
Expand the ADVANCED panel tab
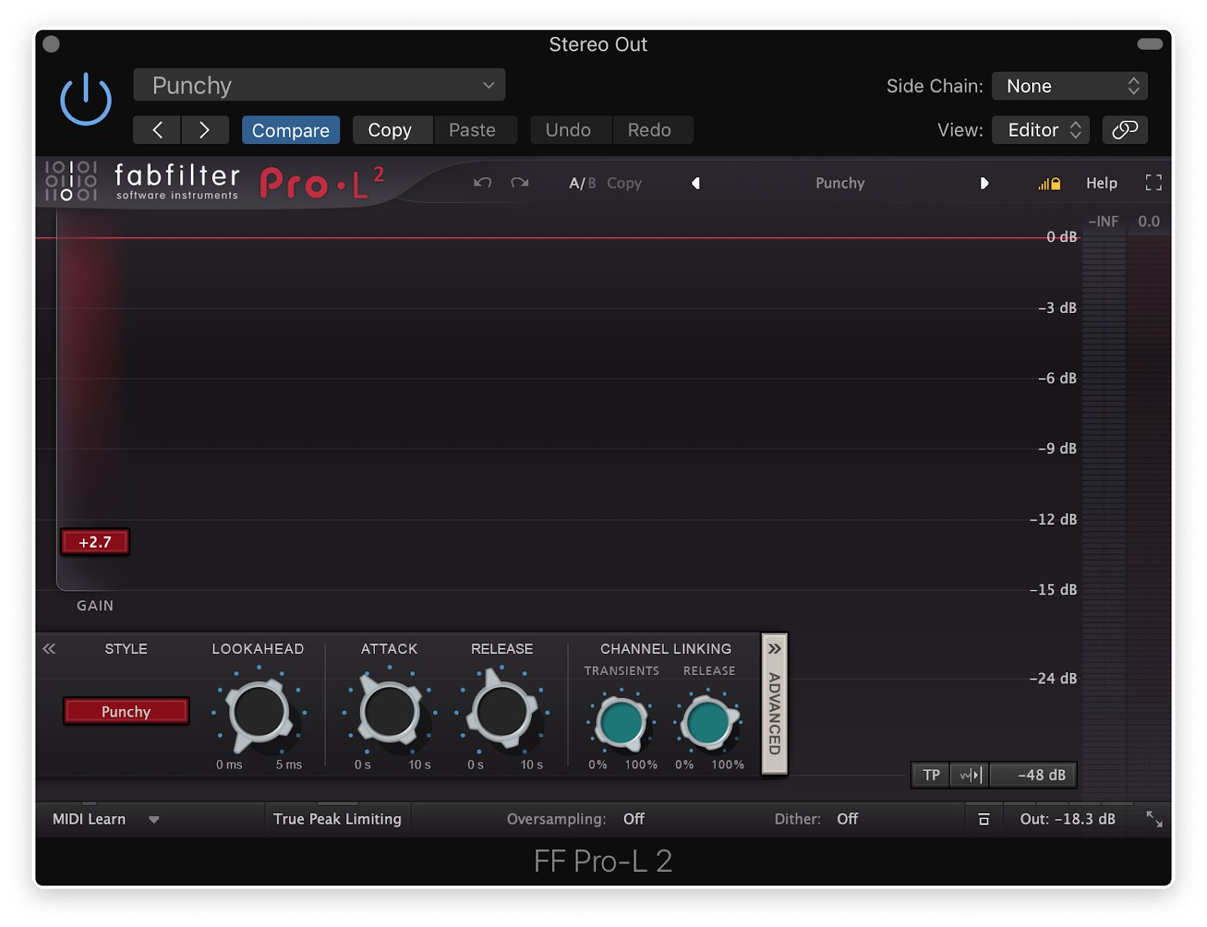pyautogui.click(x=775, y=704)
